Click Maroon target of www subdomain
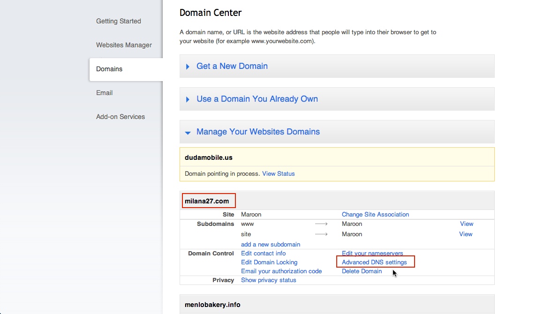The image size is (544, 314). 352,224
